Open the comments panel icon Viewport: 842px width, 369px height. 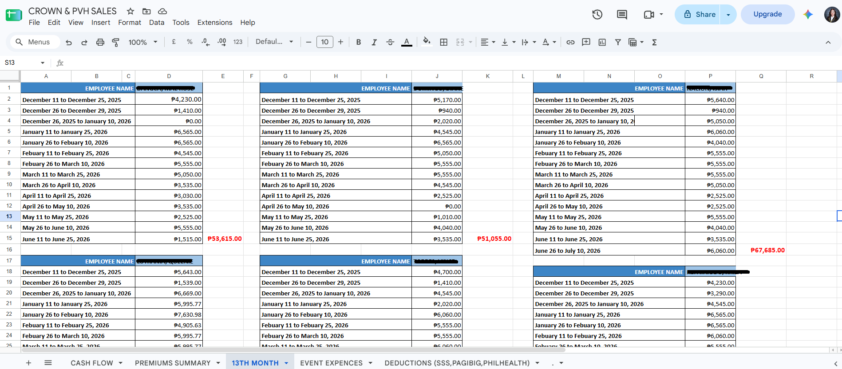(x=622, y=15)
